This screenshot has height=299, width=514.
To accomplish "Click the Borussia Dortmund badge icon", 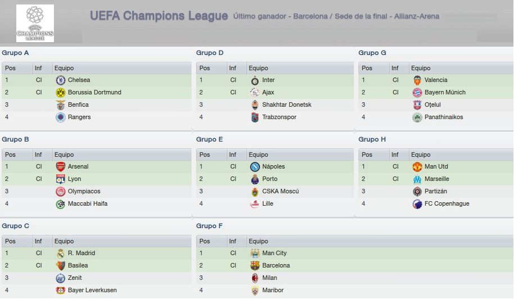I will [61, 93].
